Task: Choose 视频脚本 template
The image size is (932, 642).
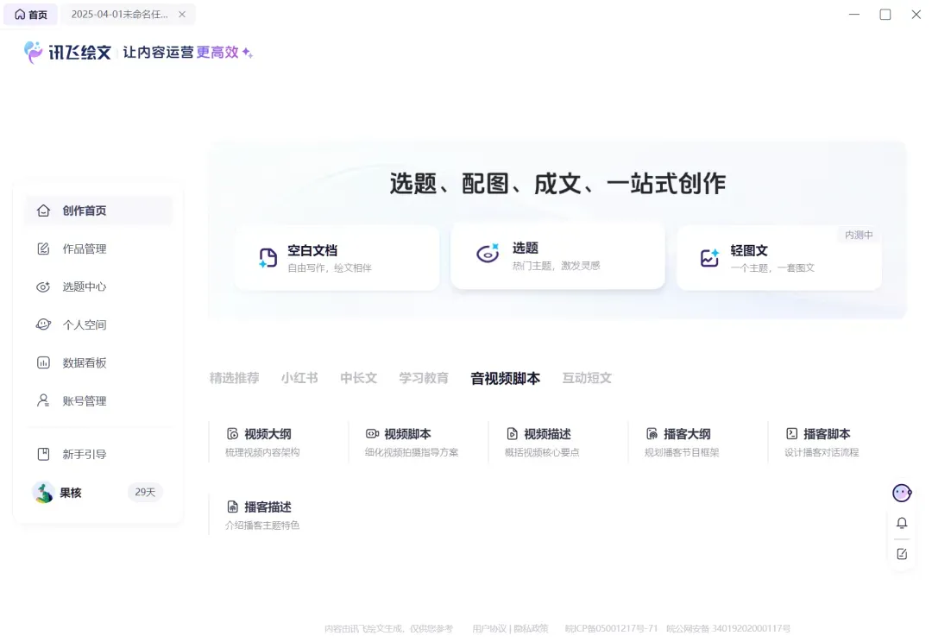Action: (412, 442)
